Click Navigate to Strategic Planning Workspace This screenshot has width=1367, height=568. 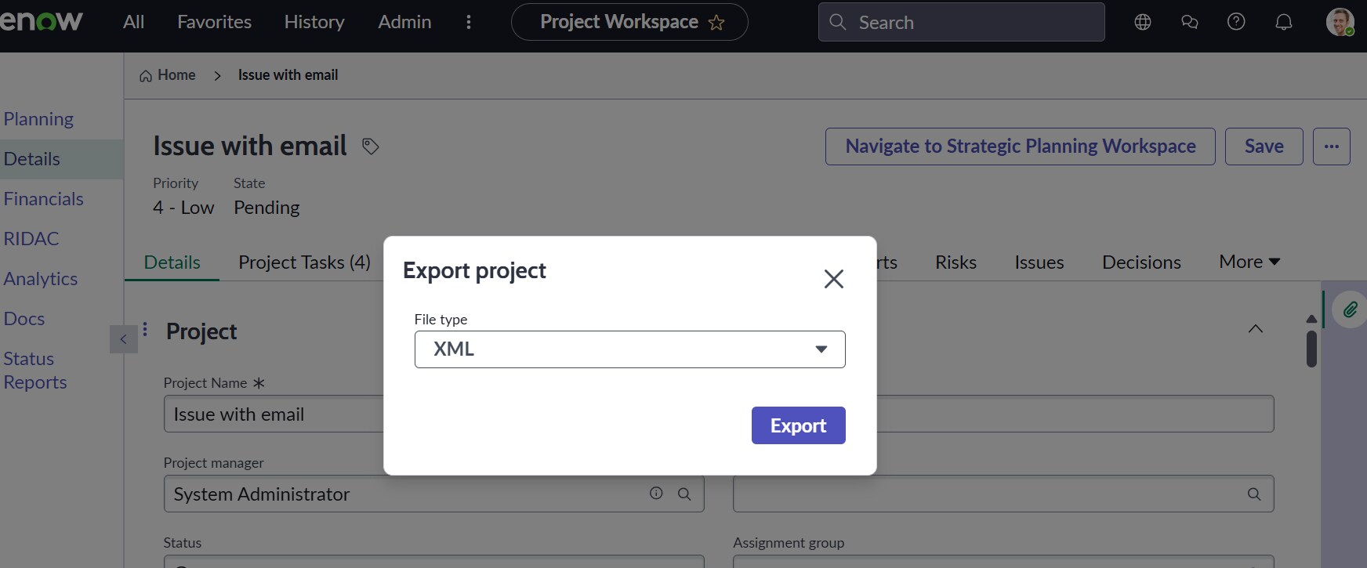click(x=1021, y=147)
